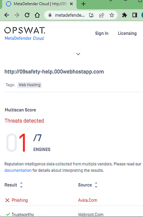Open the Extensions puzzle icon
This screenshot has width=143, height=217.
tap(125, 15)
